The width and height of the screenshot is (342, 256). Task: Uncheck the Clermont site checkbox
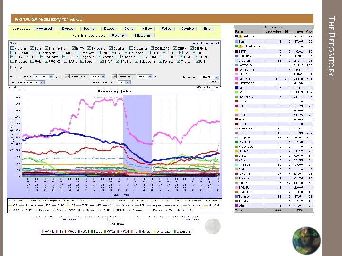point(37,53)
